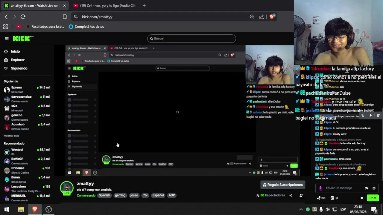Reload the kick.com page

click(x=23, y=17)
